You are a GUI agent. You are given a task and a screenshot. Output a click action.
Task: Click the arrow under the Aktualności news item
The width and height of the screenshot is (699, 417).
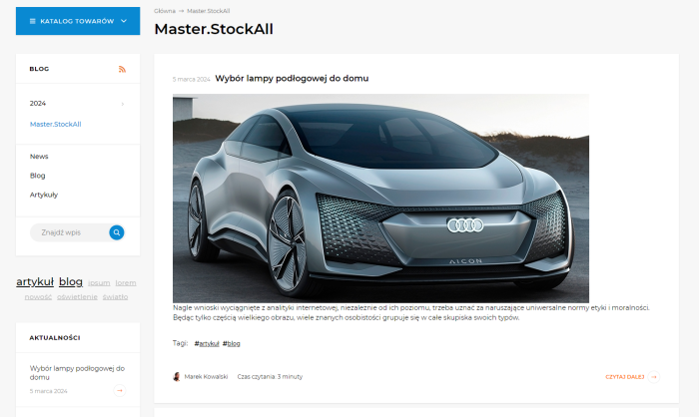pyautogui.click(x=120, y=391)
